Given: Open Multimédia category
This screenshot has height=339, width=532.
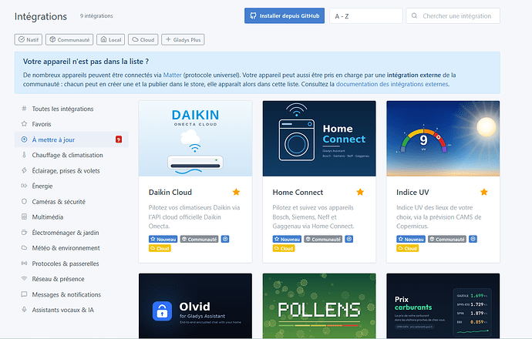Looking at the screenshot, I should tap(71, 217).
